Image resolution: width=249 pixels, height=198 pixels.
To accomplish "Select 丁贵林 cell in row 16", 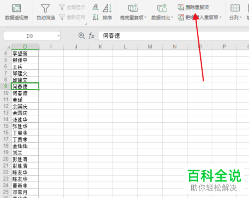I will [x=25, y=133].
